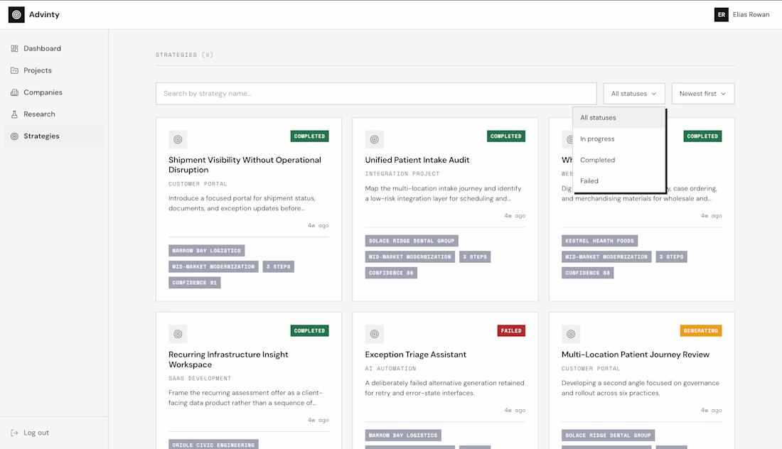
Task: Focus the Search by strategy name field
Action: click(x=376, y=94)
